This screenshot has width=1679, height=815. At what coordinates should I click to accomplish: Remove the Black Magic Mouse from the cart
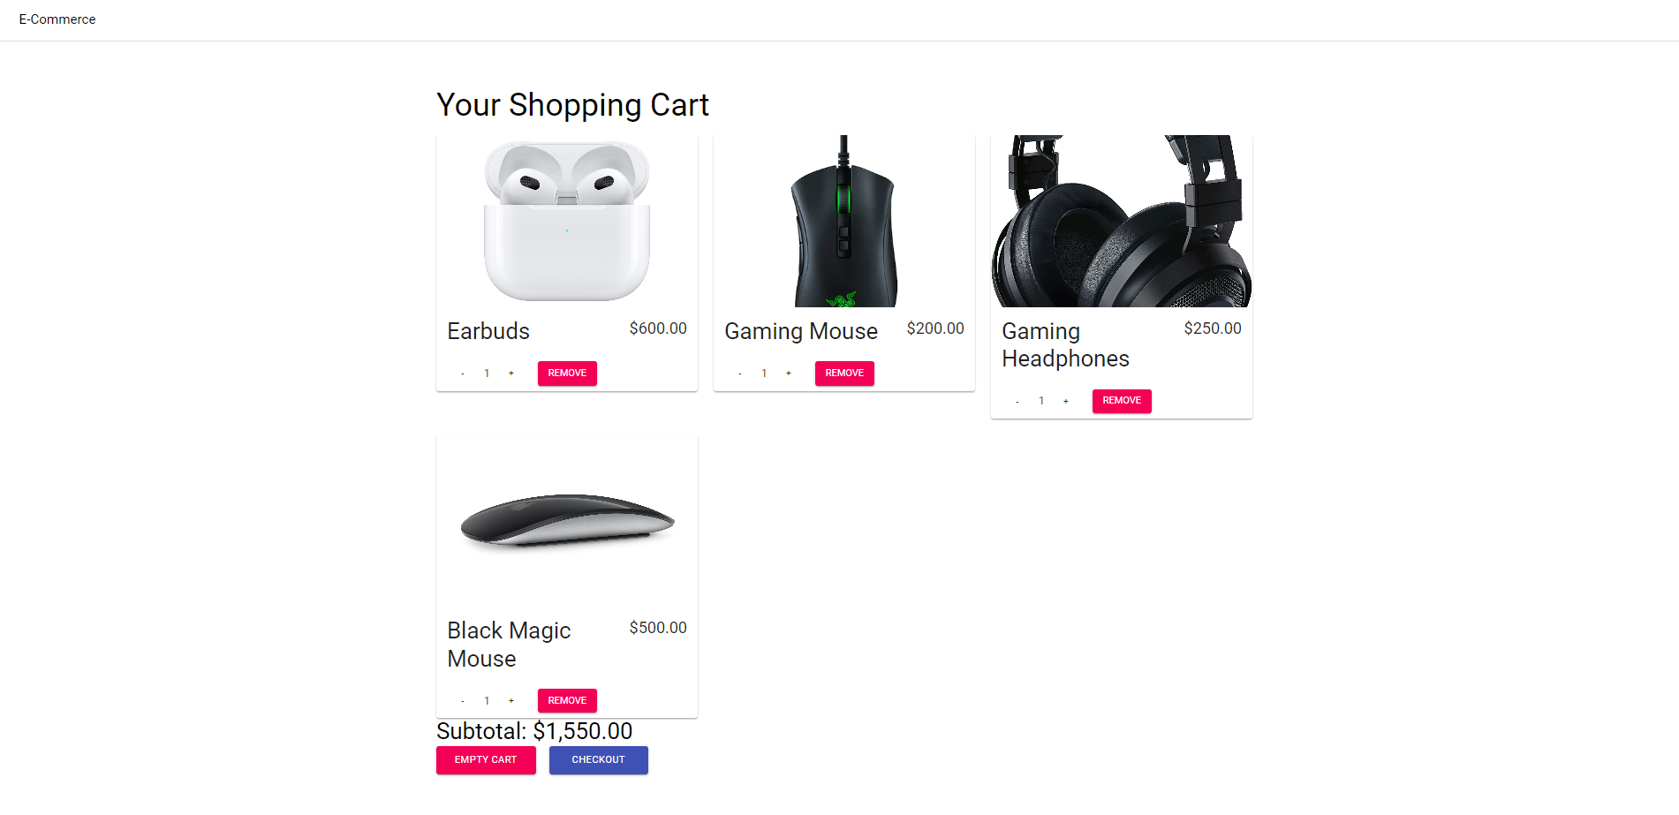click(x=566, y=699)
